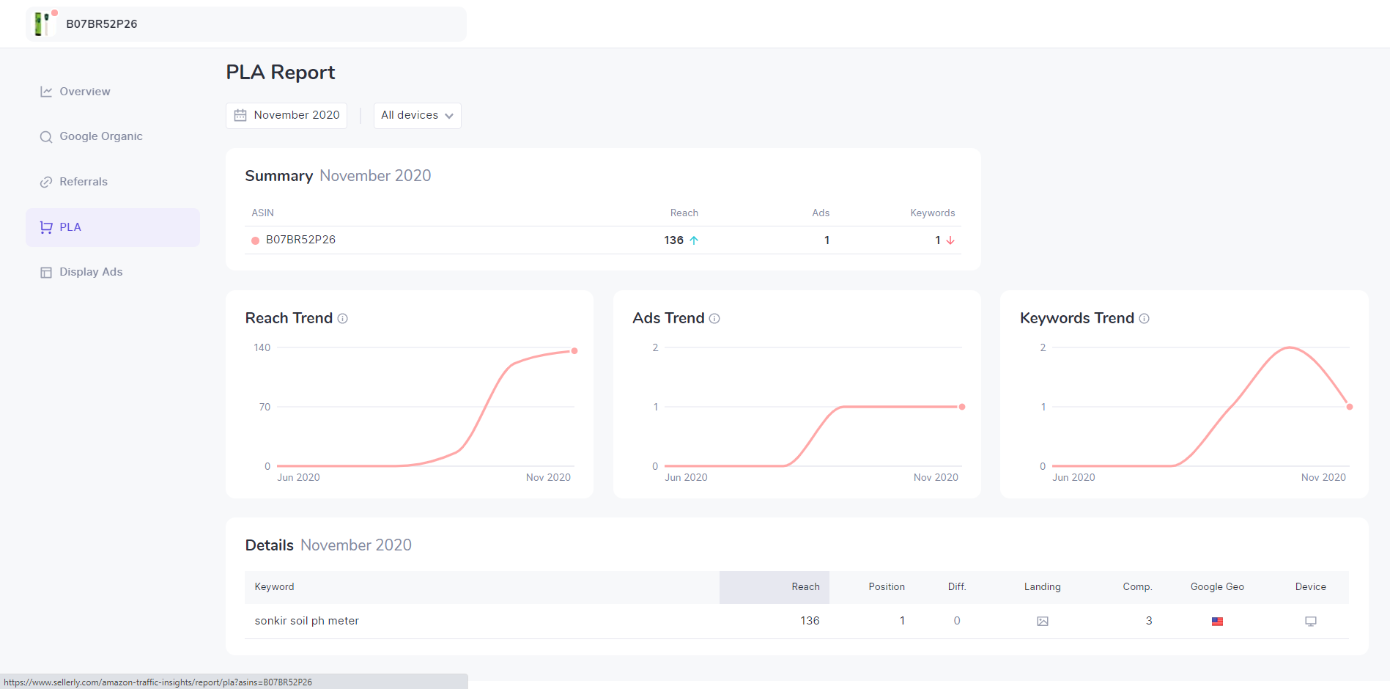The height and width of the screenshot is (689, 1390).
Task: Click the Google Geo column header
Action: (1217, 587)
